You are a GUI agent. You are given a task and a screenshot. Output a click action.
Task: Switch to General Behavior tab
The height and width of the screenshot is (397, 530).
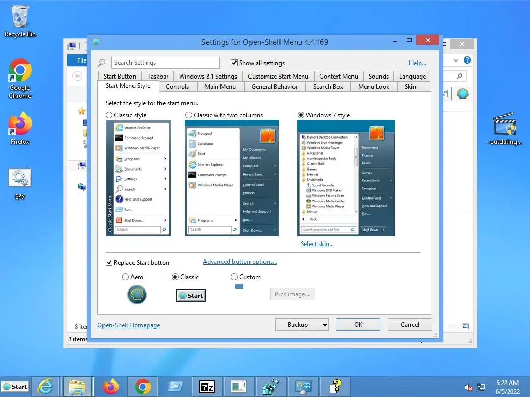[x=274, y=87]
